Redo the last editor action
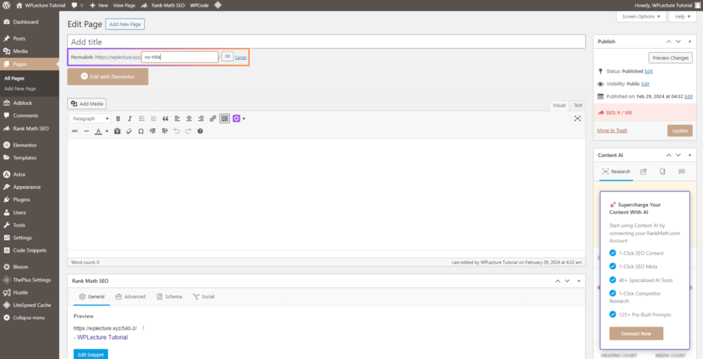 coord(188,131)
